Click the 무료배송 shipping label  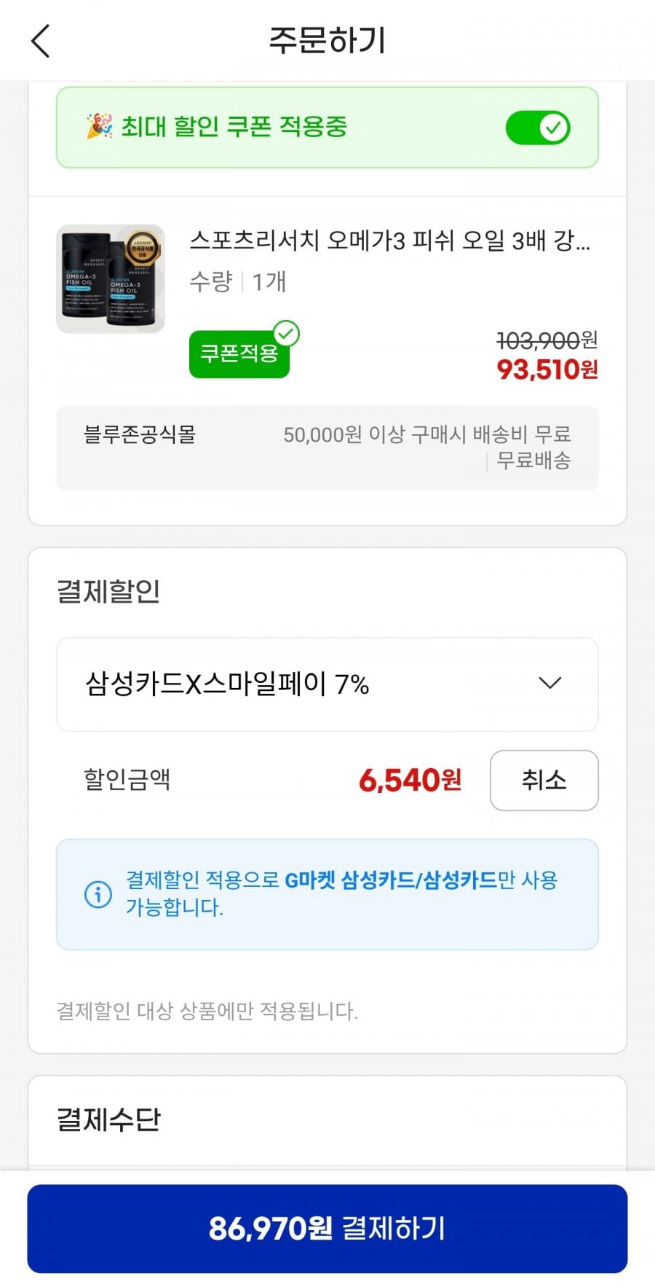click(x=533, y=461)
